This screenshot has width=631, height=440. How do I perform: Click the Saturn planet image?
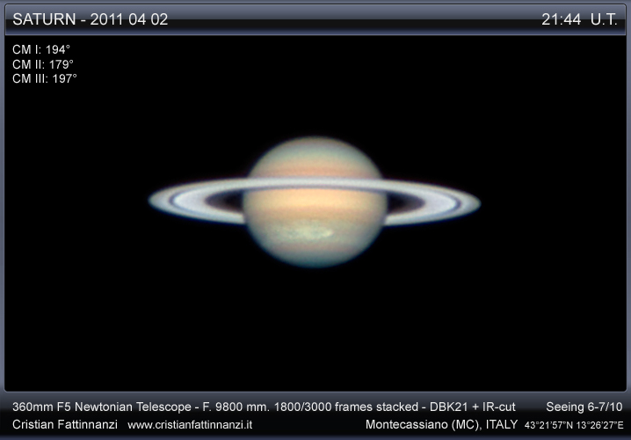315,202
